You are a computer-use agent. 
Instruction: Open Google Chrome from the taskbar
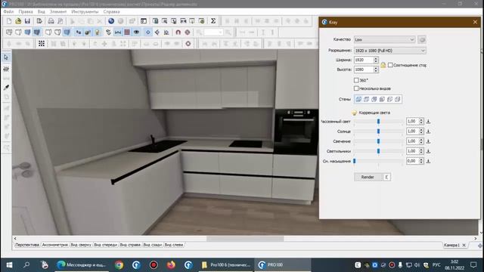point(119,265)
